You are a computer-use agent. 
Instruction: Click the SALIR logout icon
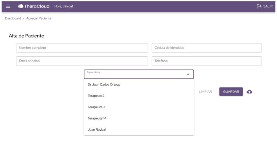[259, 6]
